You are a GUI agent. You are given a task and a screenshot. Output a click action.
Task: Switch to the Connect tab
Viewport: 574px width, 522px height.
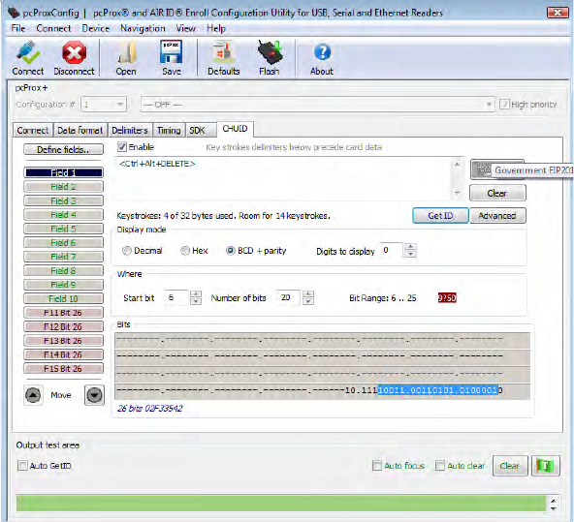(33, 130)
